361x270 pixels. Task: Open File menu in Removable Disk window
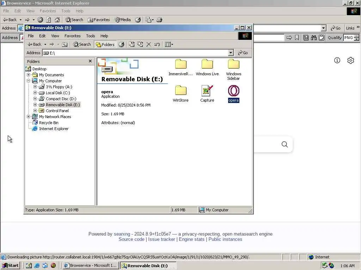[x=31, y=36]
